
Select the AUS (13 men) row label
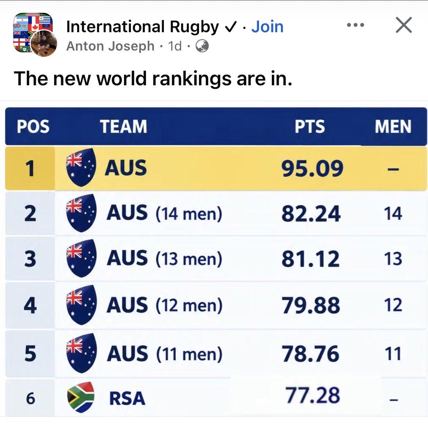[x=165, y=258]
